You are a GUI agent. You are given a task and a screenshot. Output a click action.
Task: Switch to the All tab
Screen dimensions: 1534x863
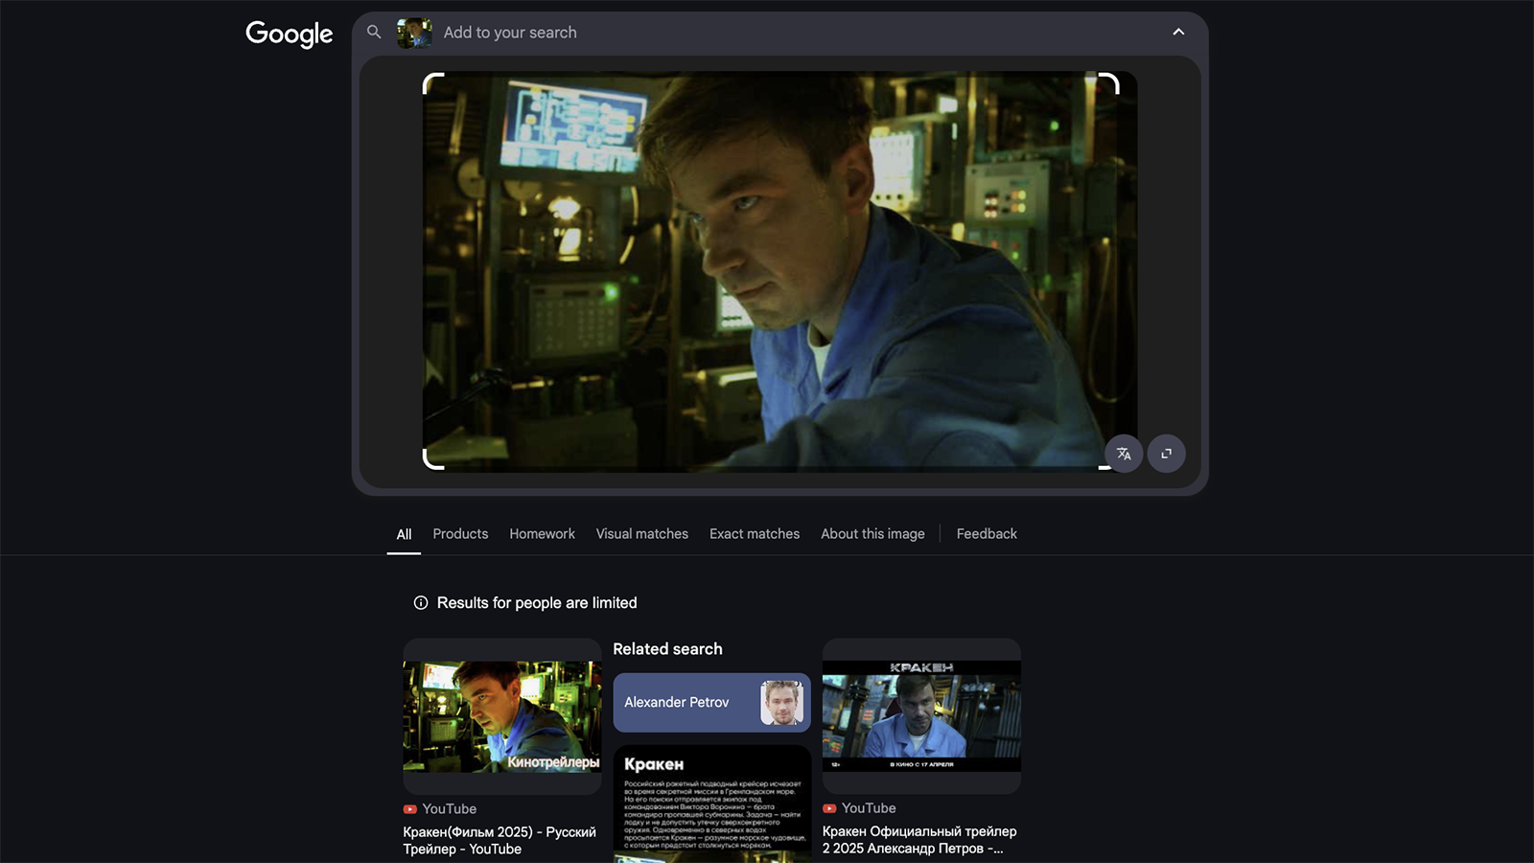point(404,534)
